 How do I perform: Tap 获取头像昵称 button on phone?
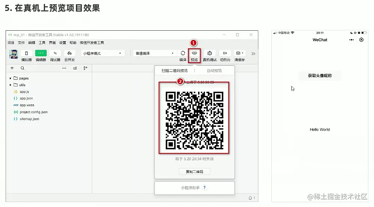[320, 76]
